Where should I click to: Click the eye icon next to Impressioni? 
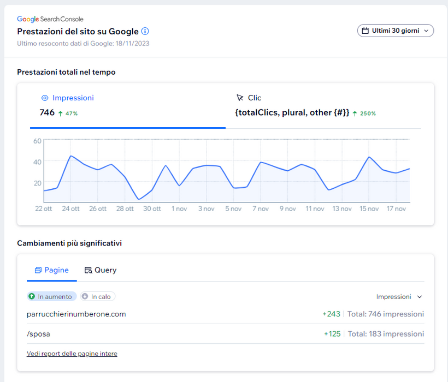[x=45, y=98]
